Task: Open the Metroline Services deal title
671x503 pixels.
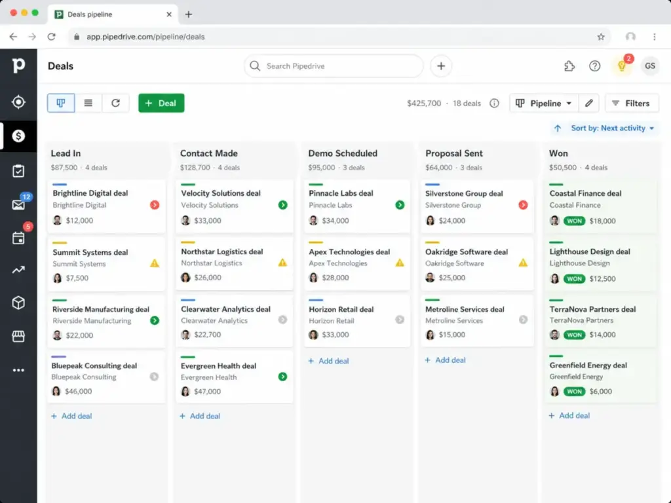Action: [x=465, y=309]
